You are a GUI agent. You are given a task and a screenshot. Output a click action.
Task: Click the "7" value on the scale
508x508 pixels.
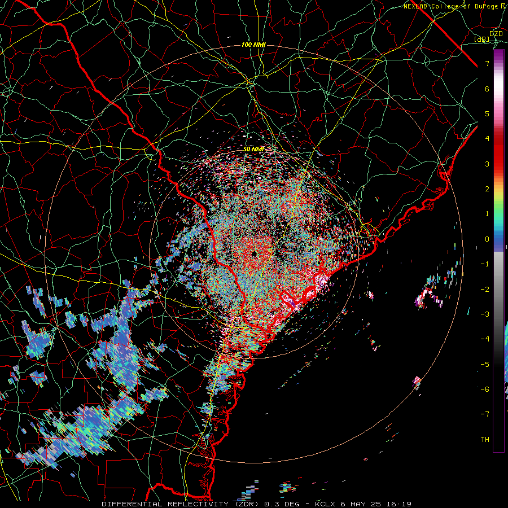tap(487, 63)
